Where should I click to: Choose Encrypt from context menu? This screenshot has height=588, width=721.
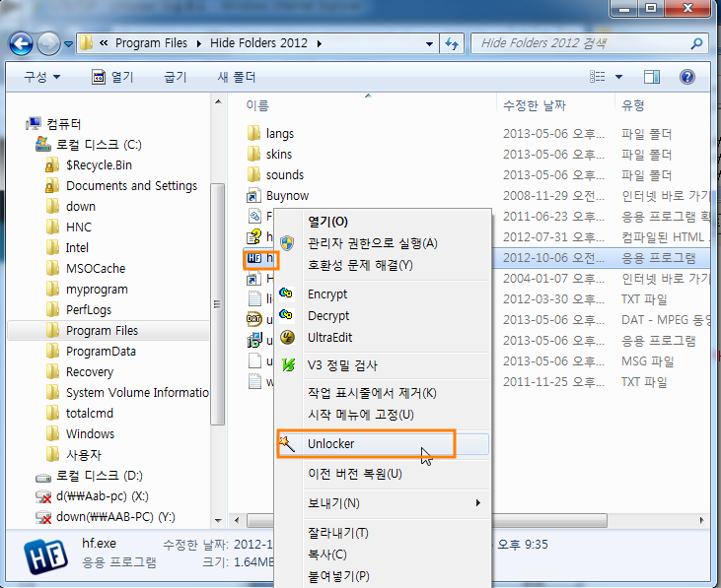tap(383, 294)
